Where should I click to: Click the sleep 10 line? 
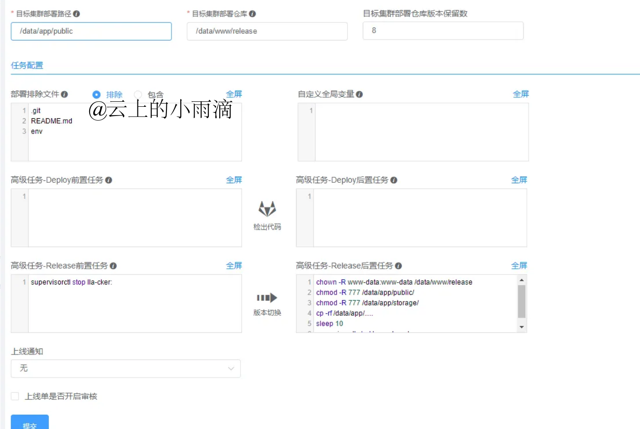(329, 324)
